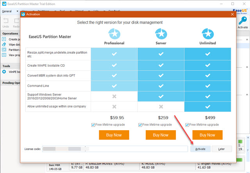250x173 pixels.
Task: Click the K: MUSIC partition block
Action: [x=168, y=166]
